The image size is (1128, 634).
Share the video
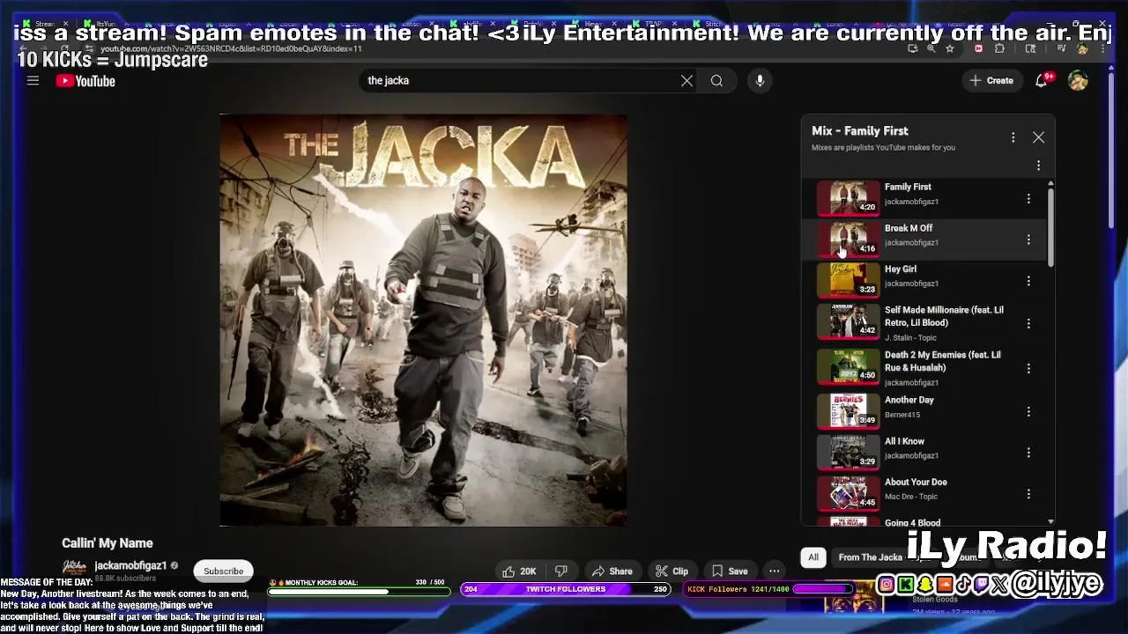(x=612, y=571)
